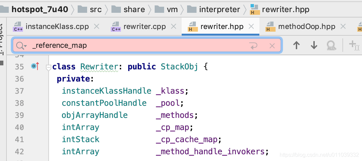Click the _methods field

click(x=175, y=115)
